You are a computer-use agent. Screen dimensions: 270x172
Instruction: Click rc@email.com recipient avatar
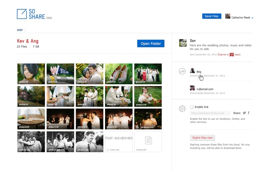[x=192, y=89]
